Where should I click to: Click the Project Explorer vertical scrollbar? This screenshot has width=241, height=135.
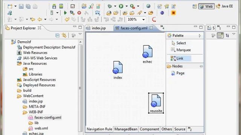tap(80, 88)
